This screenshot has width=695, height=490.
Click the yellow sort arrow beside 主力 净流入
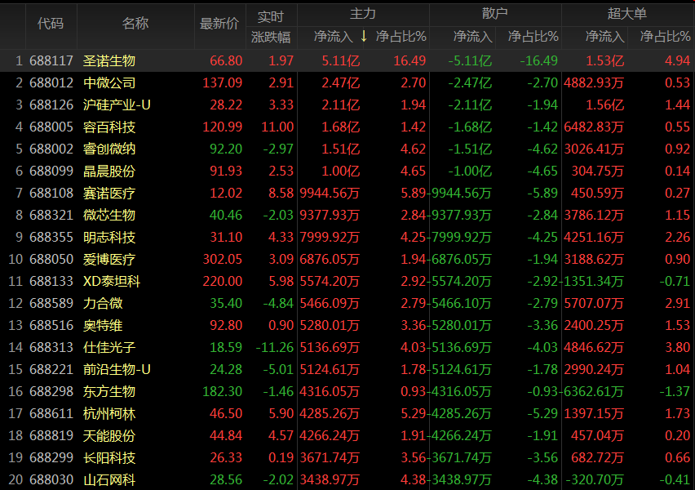point(364,37)
